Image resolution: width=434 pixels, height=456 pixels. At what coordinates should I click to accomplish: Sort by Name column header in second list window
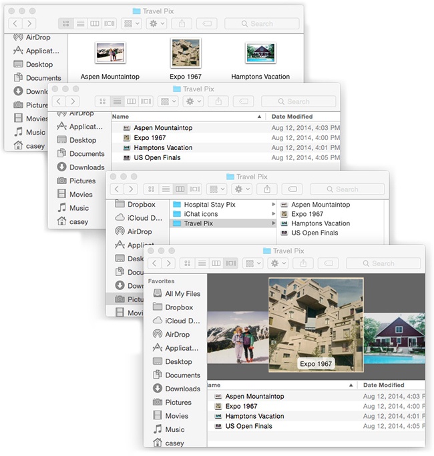tap(188, 117)
